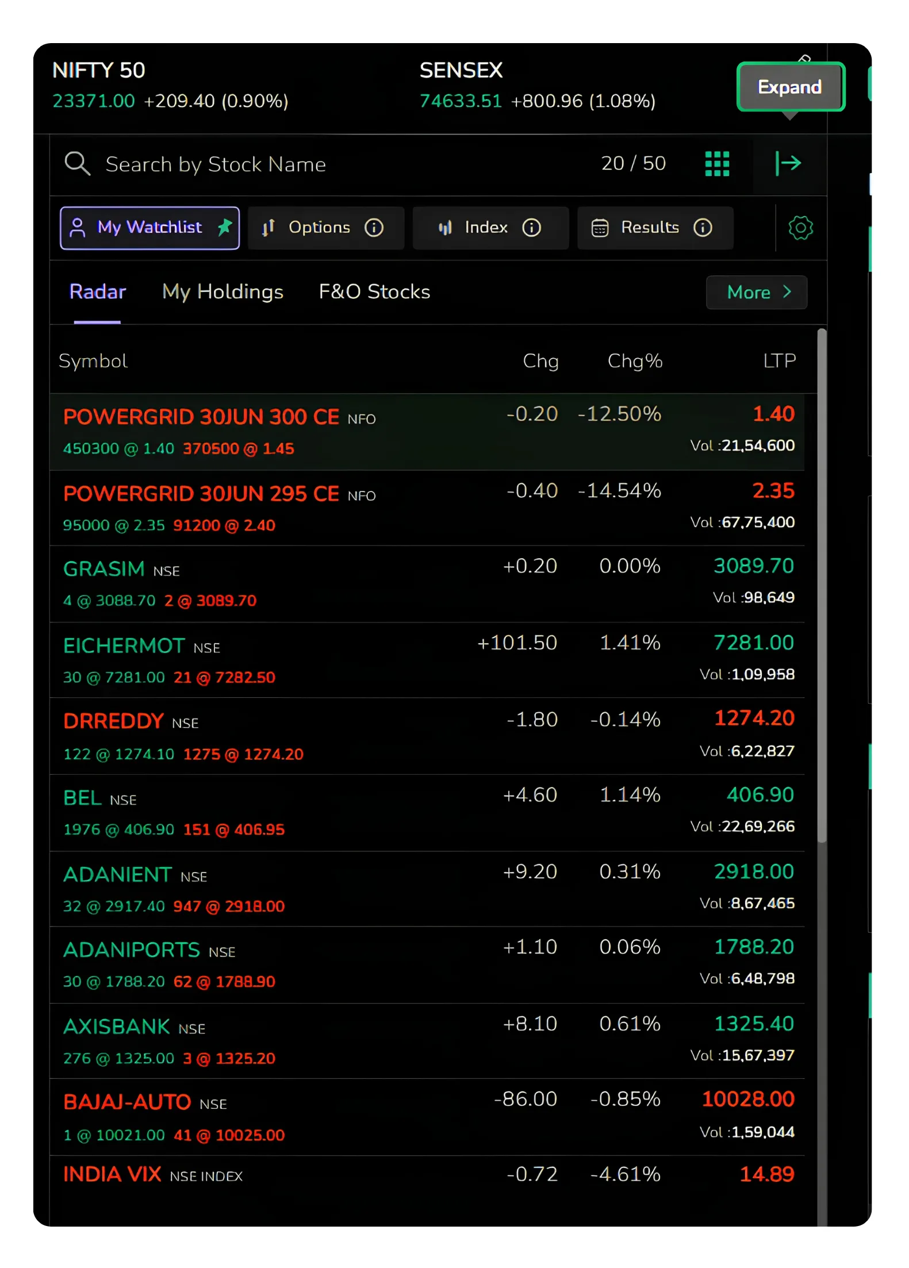The image size is (909, 1268).
Task: Click the search magnifier icon
Action: tap(78, 164)
